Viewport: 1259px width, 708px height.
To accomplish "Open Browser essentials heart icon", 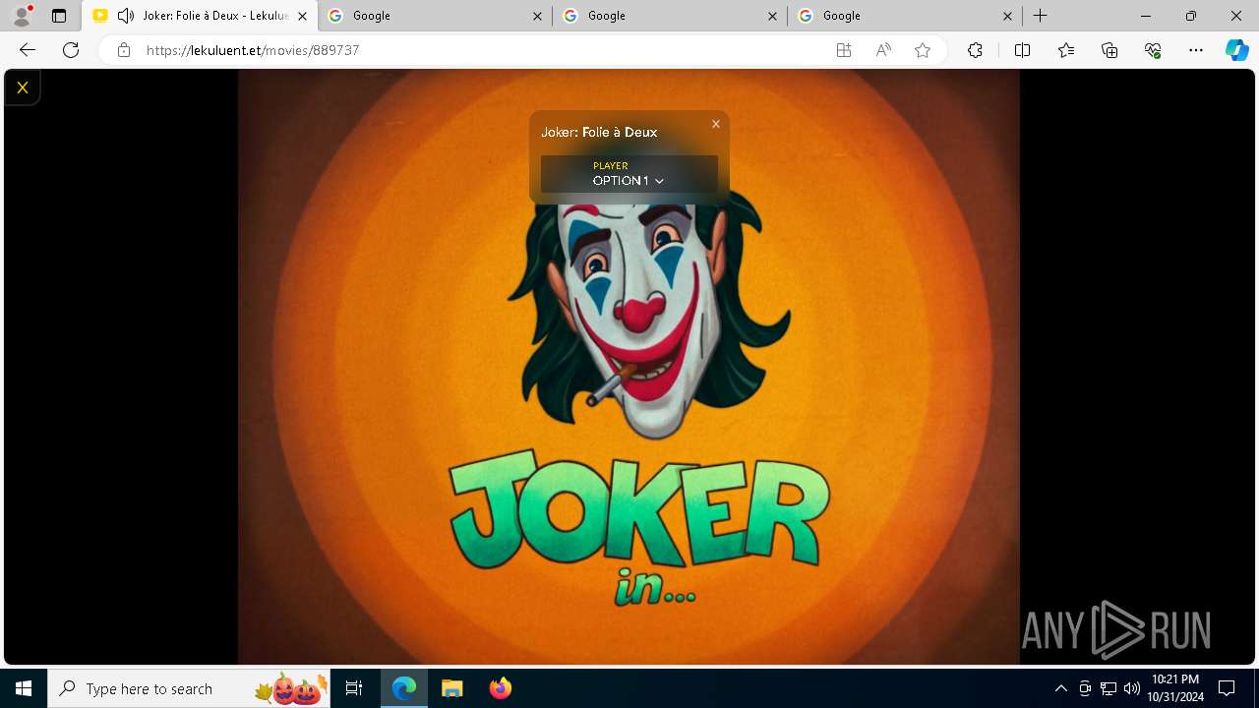I will pyautogui.click(x=1153, y=50).
